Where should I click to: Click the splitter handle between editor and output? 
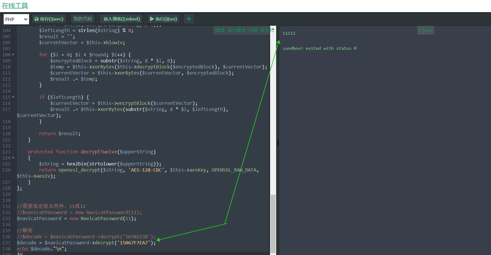click(x=278, y=143)
